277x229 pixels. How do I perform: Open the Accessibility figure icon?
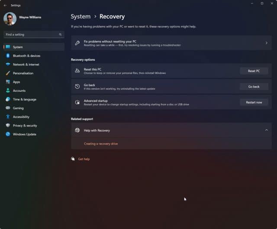[8, 116]
